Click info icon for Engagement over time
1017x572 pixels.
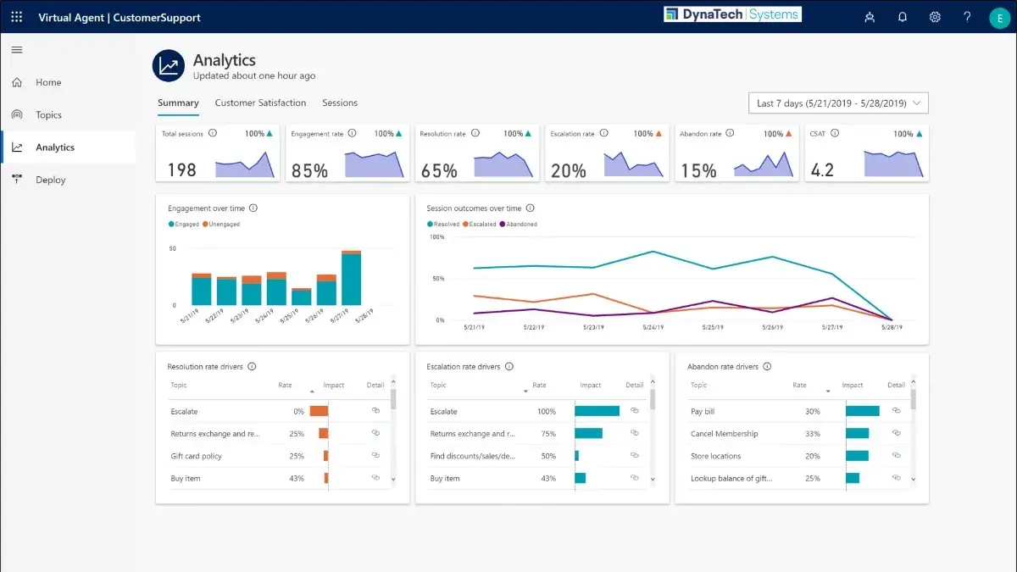point(253,208)
